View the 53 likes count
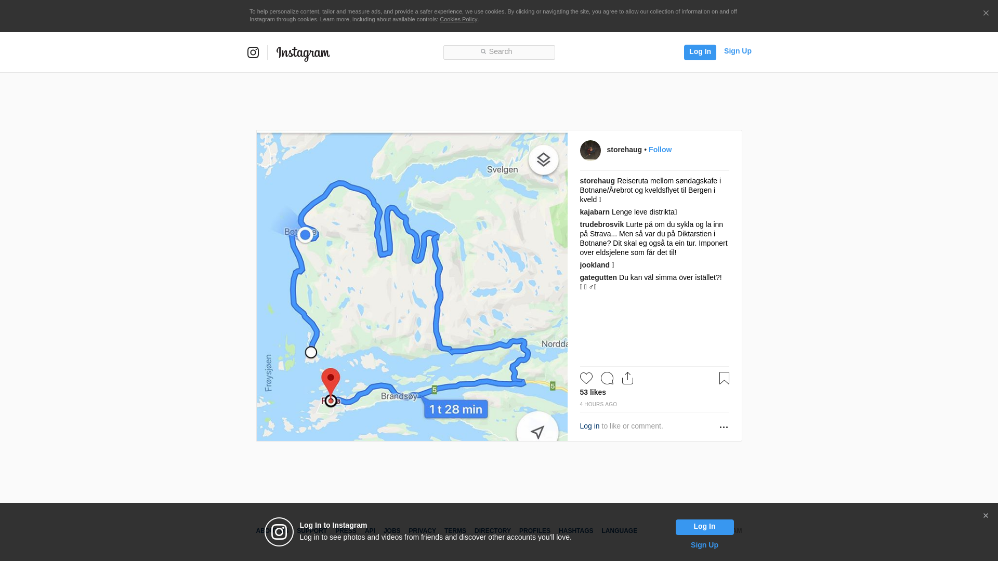998x561 pixels. tap(593, 392)
